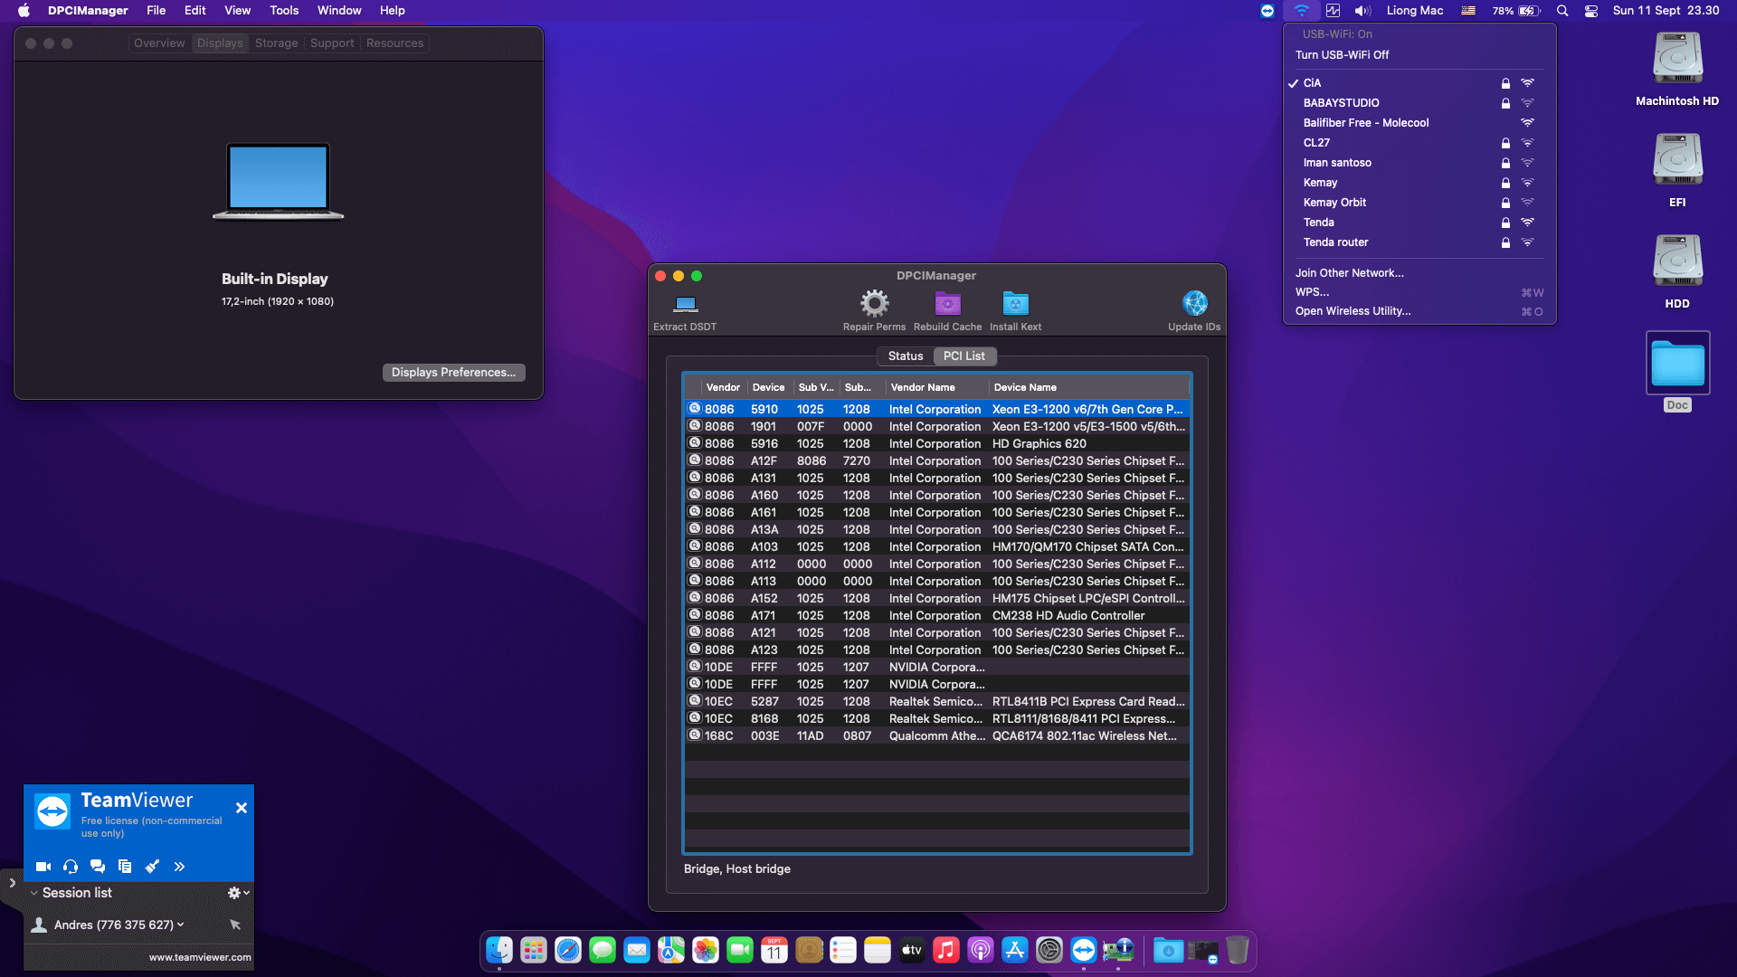Click the Extract DSDT toolbar icon
Screen dimensions: 1737x977
point(686,304)
